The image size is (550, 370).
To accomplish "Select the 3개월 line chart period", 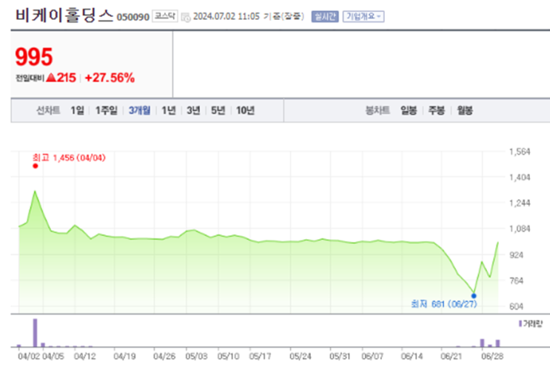I will point(139,110).
